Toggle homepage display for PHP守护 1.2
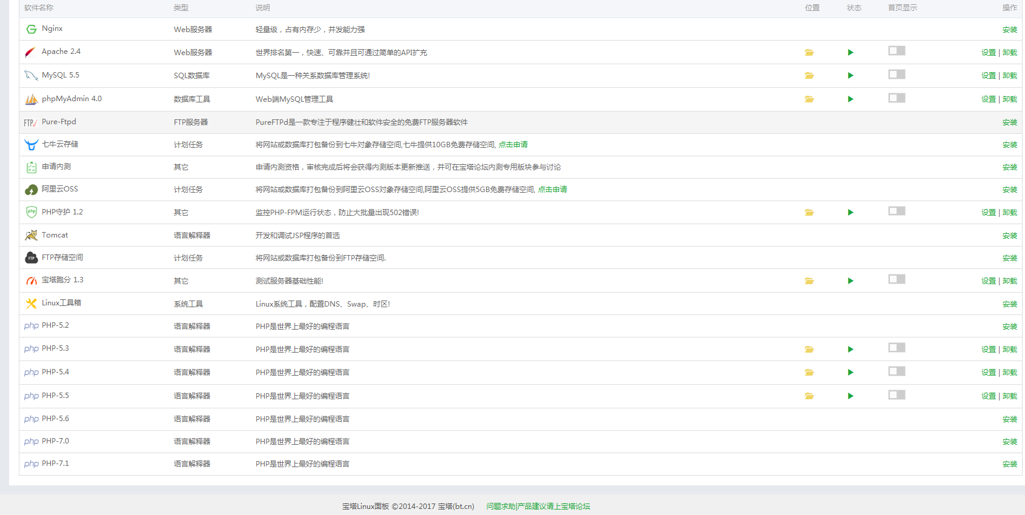This screenshot has height=515, width=1025. tap(897, 211)
